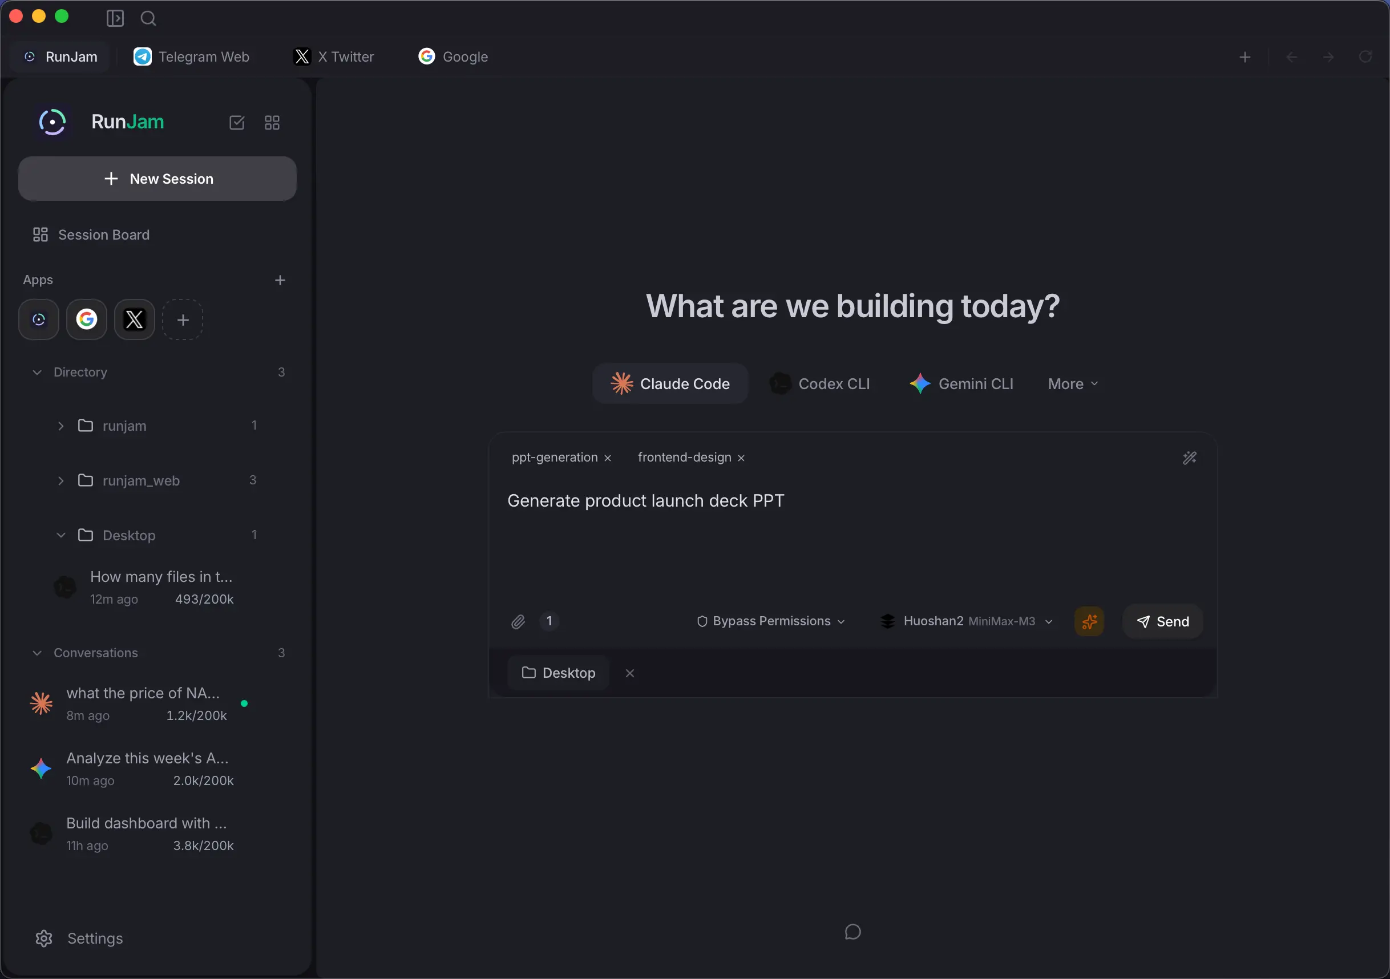
Task: Open the search magnifier in title bar
Action: click(148, 18)
